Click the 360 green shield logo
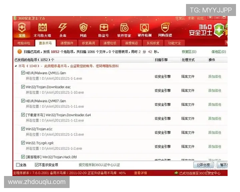The width and height of the screenshot is (240, 192). (x=219, y=30)
